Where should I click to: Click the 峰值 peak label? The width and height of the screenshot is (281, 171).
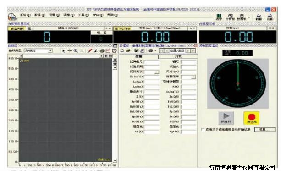(x=102, y=33)
